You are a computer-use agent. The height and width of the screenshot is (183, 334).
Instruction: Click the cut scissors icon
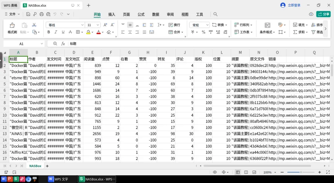34,25
